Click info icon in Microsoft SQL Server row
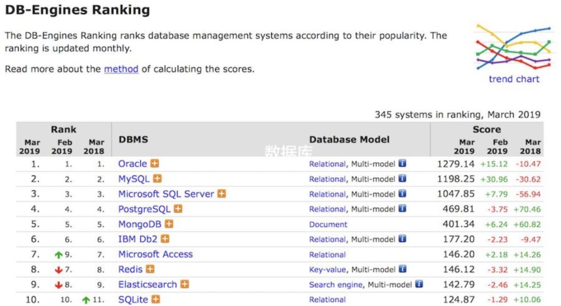Image resolution: width=561 pixels, height=306 pixels. 403,193
